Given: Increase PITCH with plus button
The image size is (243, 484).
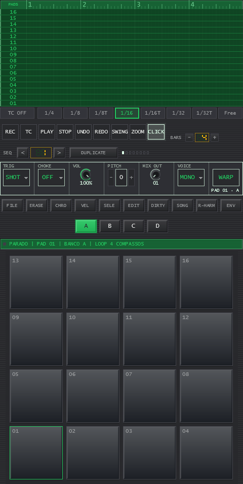Looking at the screenshot, I should click(x=131, y=178).
